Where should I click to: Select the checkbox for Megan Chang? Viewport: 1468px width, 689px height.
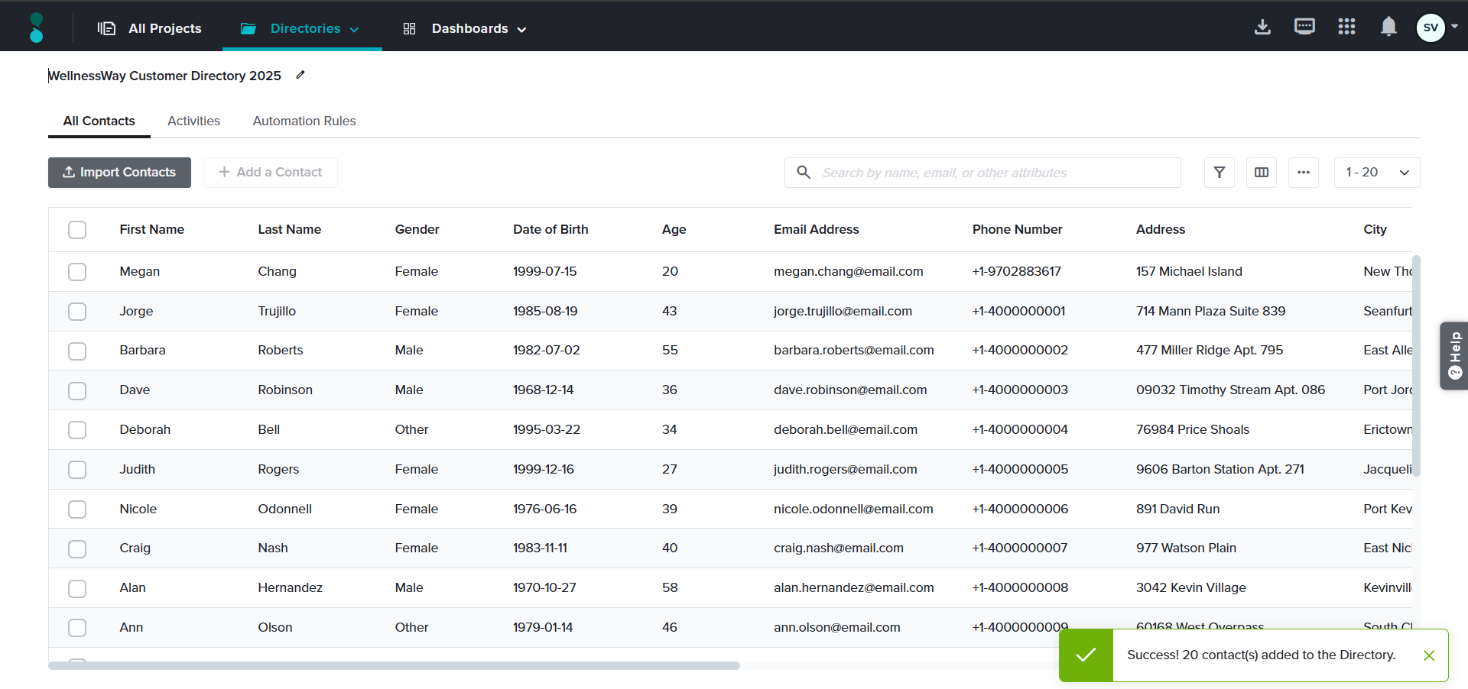(77, 272)
